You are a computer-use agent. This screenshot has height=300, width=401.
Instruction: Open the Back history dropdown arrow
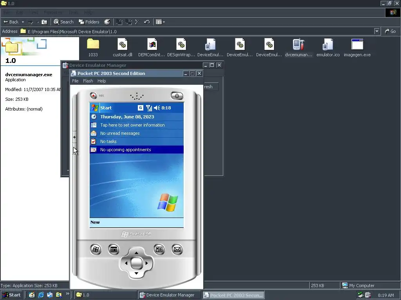click(x=23, y=22)
